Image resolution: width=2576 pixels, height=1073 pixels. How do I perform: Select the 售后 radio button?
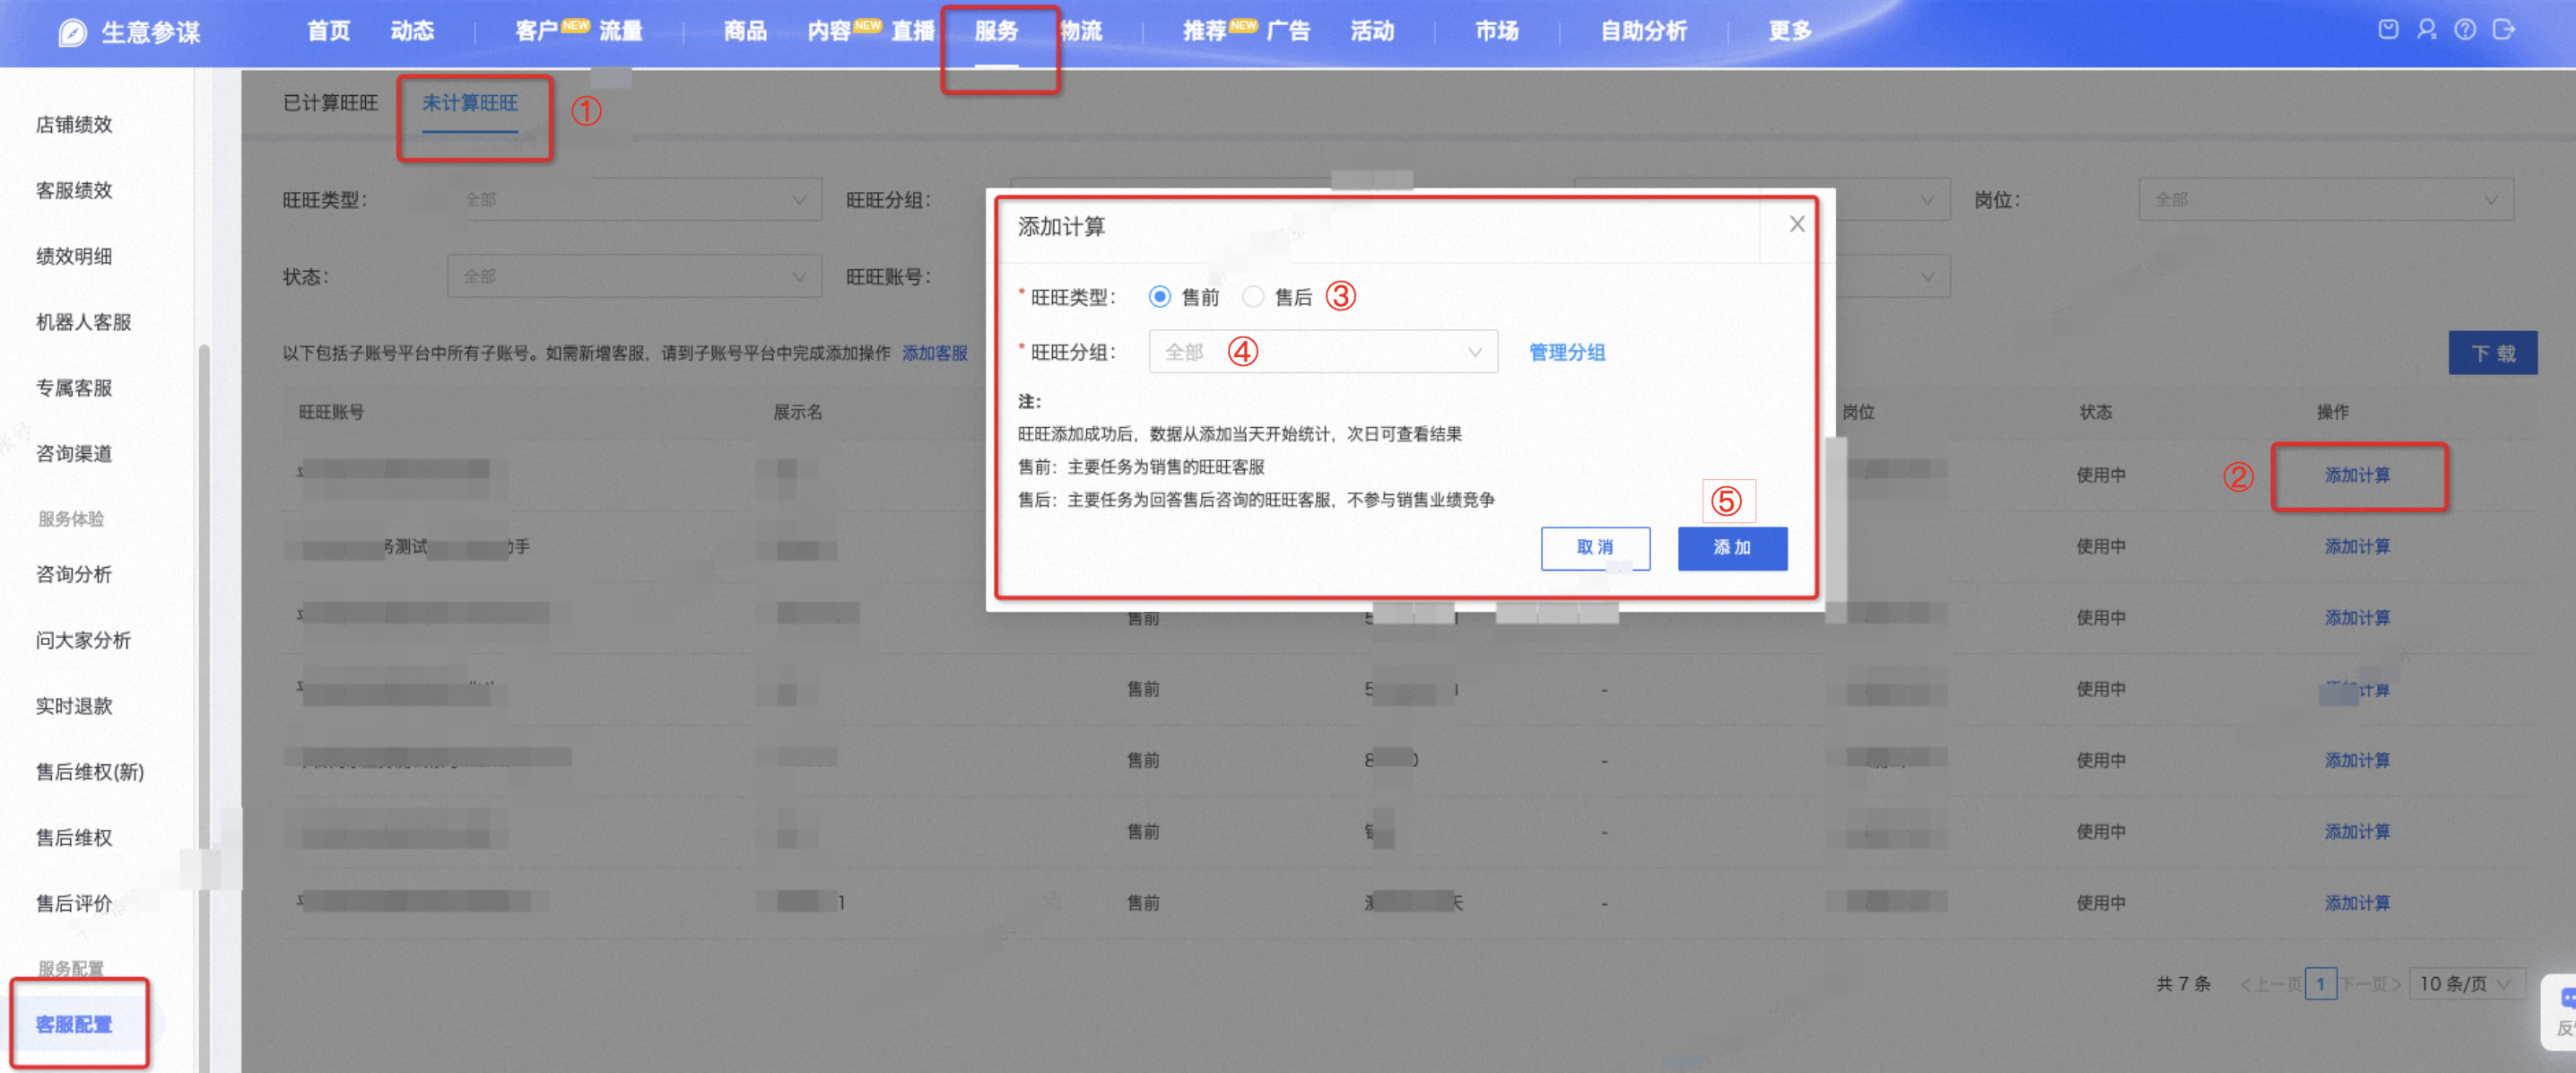pos(1253,297)
